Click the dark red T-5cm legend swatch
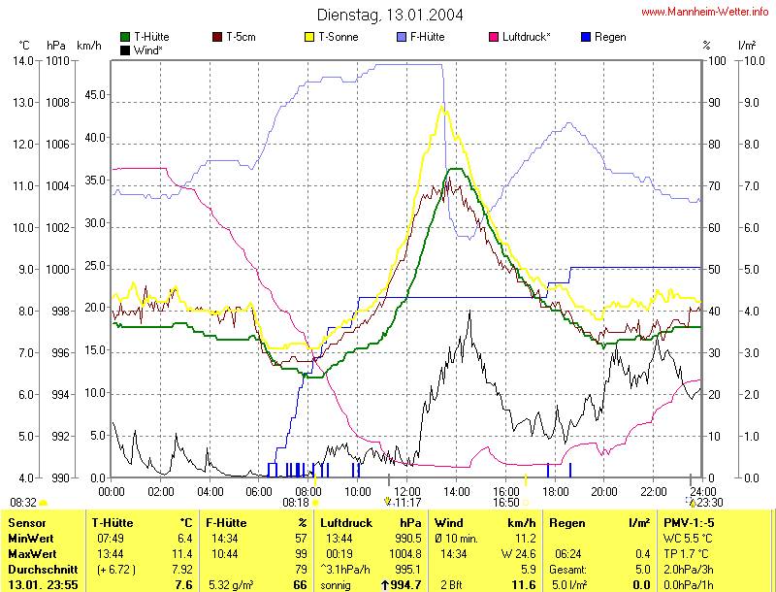776x592 pixels. [x=217, y=37]
